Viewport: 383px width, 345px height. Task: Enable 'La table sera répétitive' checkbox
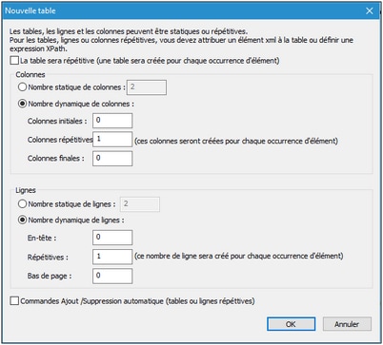coord(14,60)
